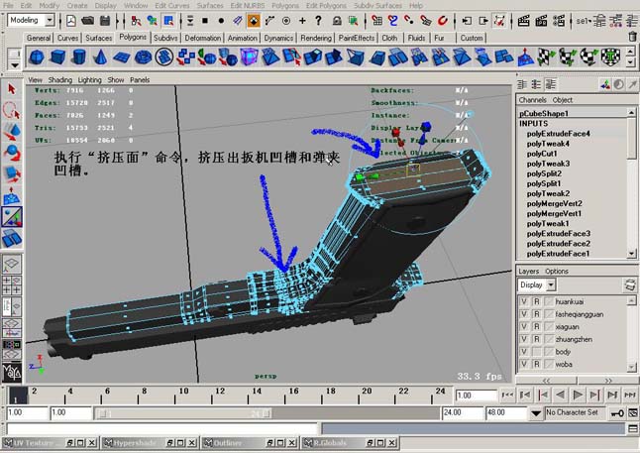Switch to the Subdivs shelf tab
The width and height of the screenshot is (640, 453).
pyautogui.click(x=165, y=38)
